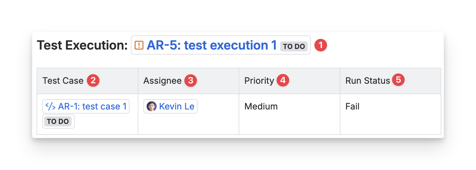This screenshot has width=476, height=170.
Task: Open Kevin Le's user profile link
Action: pyautogui.click(x=177, y=107)
